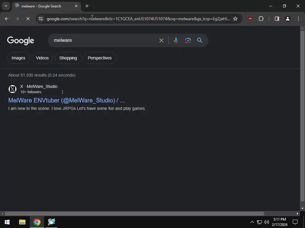This screenshot has width=305, height=228.
Task: Minimize the Chrome window
Action: pyautogui.click(x=270, y=6)
